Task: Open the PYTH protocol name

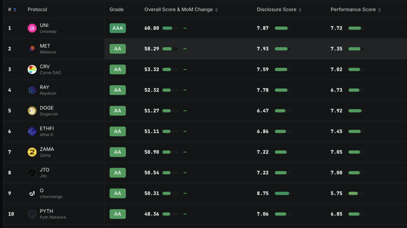Action: click(46, 211)
